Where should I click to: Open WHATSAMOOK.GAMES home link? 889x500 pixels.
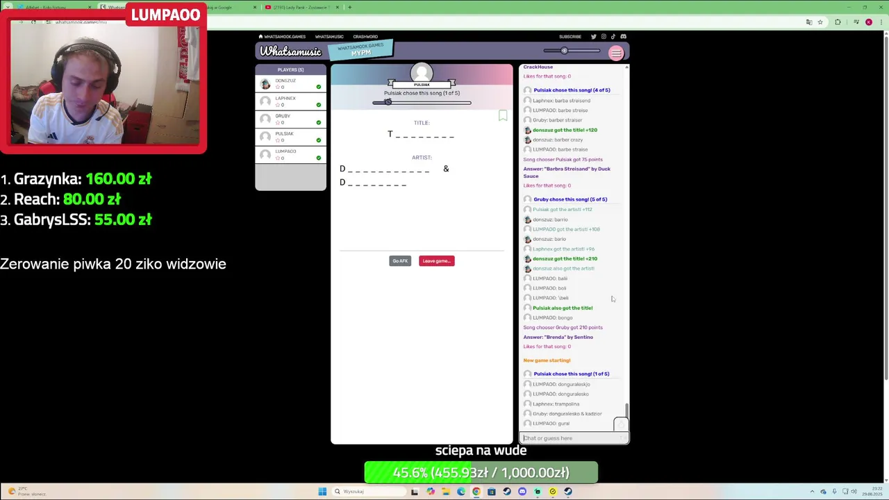[282, 37]
